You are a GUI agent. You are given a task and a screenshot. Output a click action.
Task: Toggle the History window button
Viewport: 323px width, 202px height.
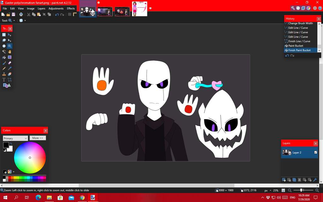tap(298, 8)
